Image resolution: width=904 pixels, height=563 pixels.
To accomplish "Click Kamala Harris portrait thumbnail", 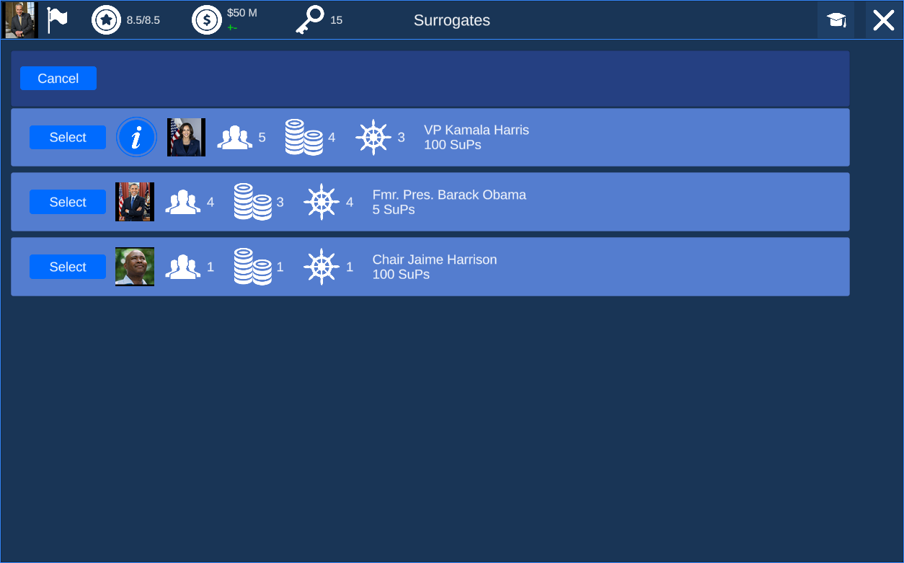I will tap(186, 137).
